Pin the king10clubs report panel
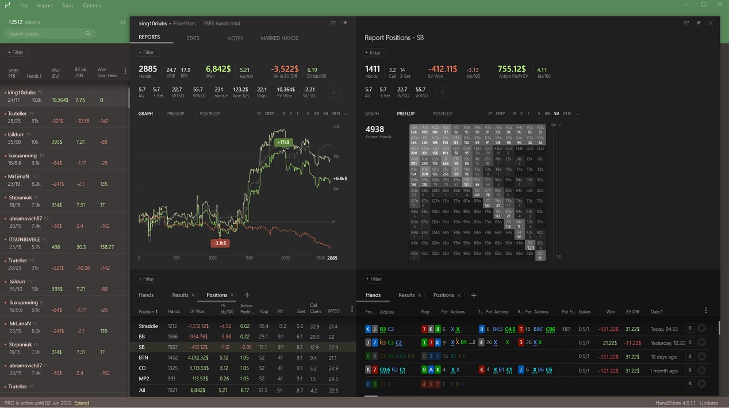This screenshot has width=729, height=408. click(345, 24)
